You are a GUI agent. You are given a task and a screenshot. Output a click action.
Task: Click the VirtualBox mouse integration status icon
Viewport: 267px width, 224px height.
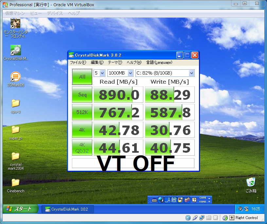225,218
